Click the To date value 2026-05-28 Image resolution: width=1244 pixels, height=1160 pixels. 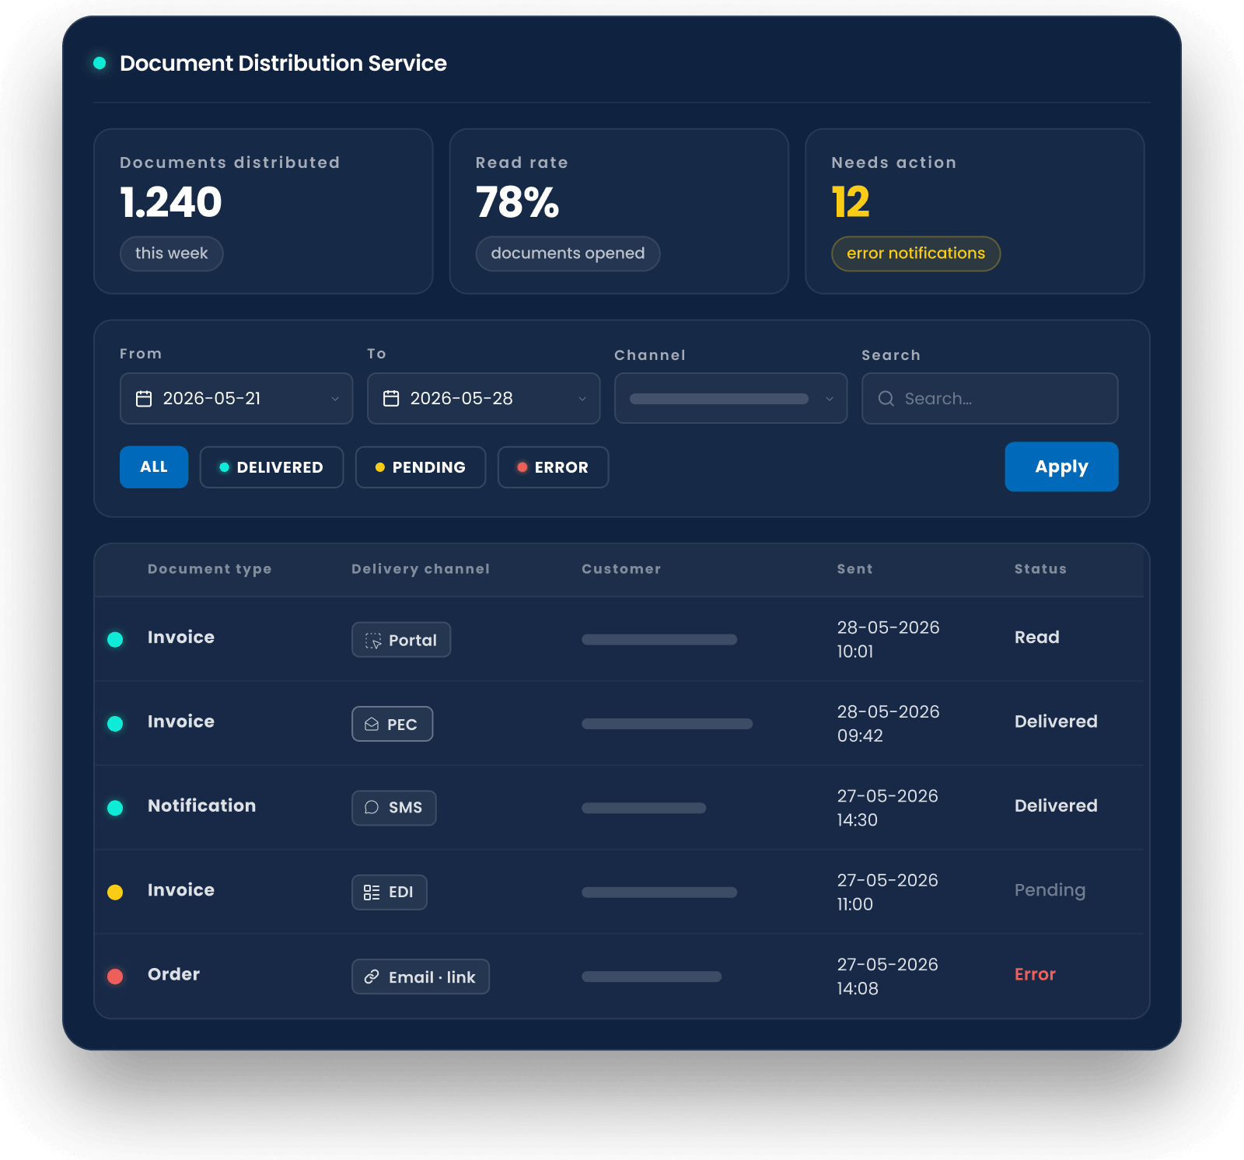pyautogui.click(x=461, y=399)
